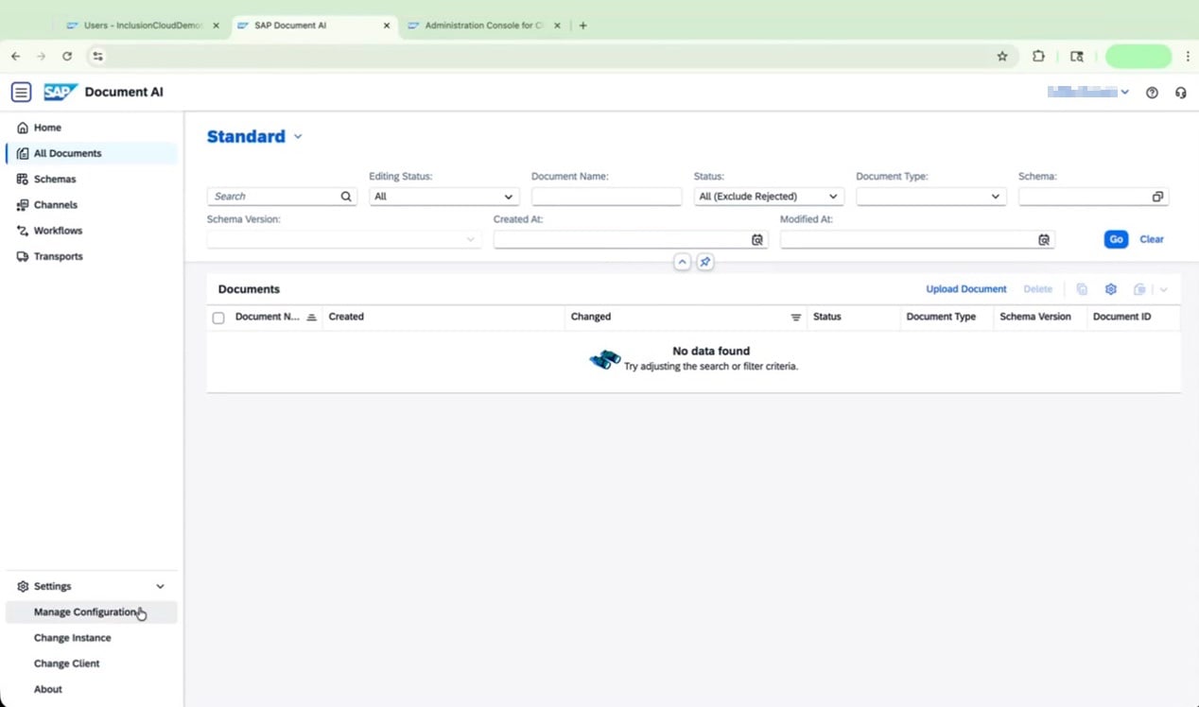Collapse the filter header chevron
The width and height of the screenshot is (1199, 707).
coord(682,262)
